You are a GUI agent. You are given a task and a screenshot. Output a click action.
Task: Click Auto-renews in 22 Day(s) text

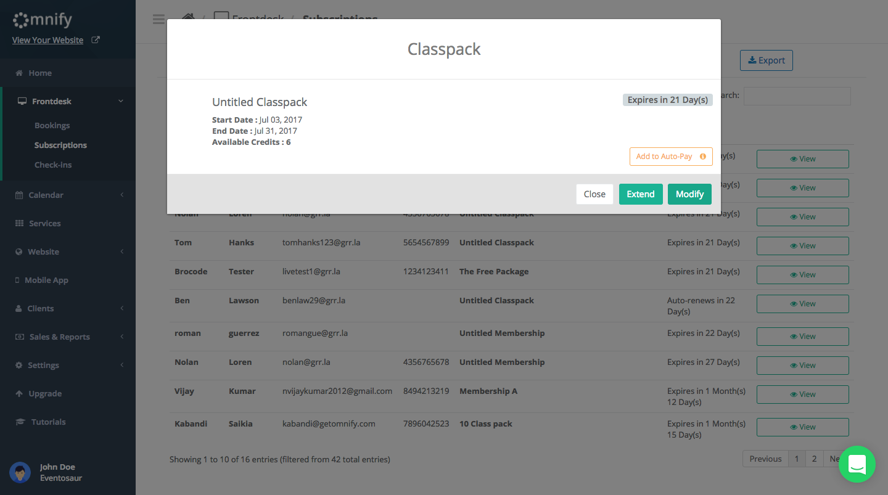click(701, 306)
